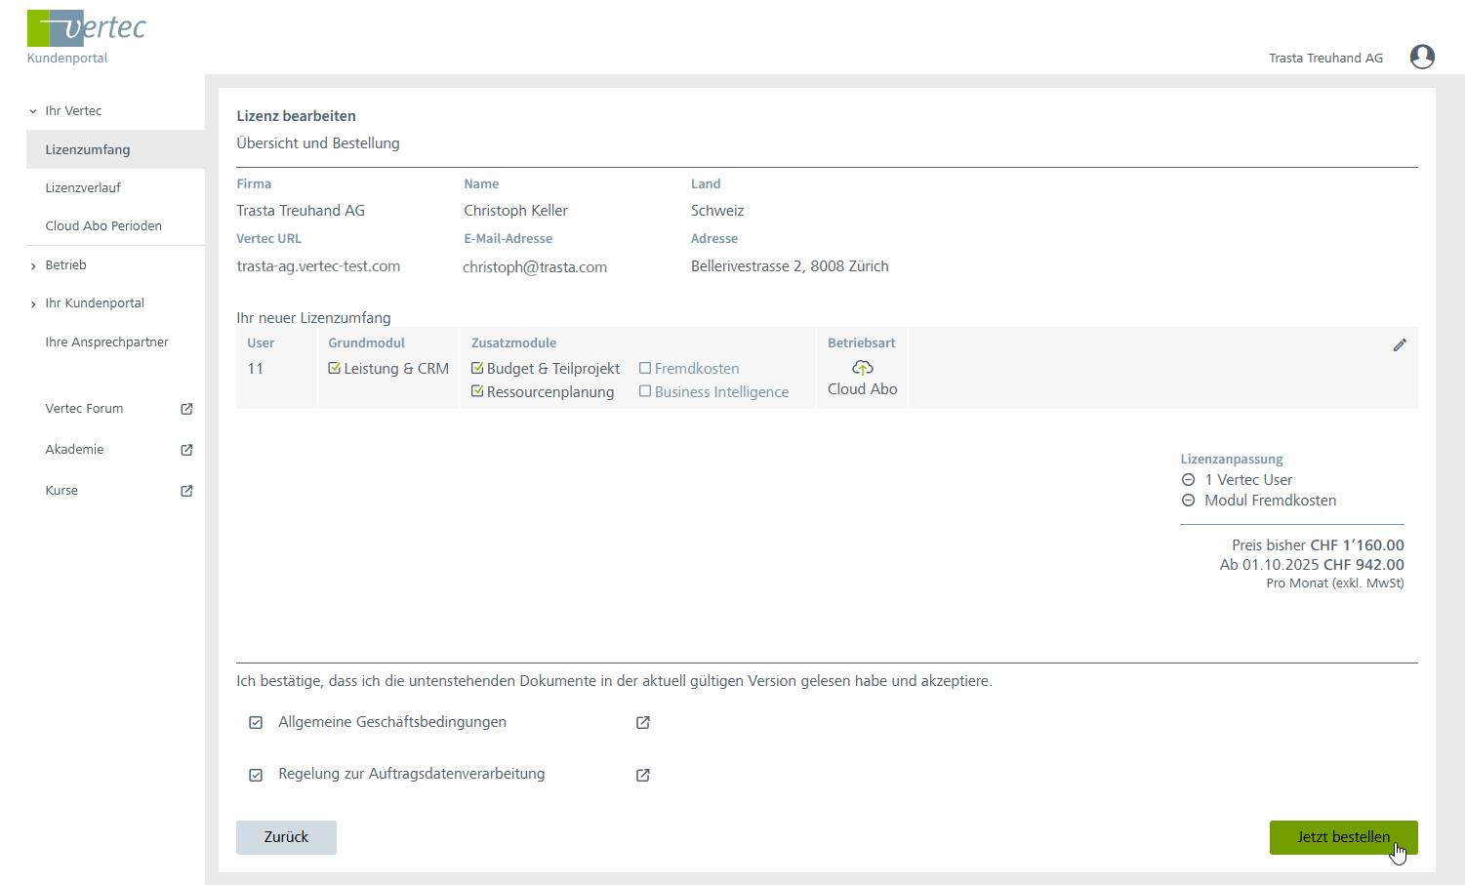Open Kurse sidebar link

pos(61,490)
